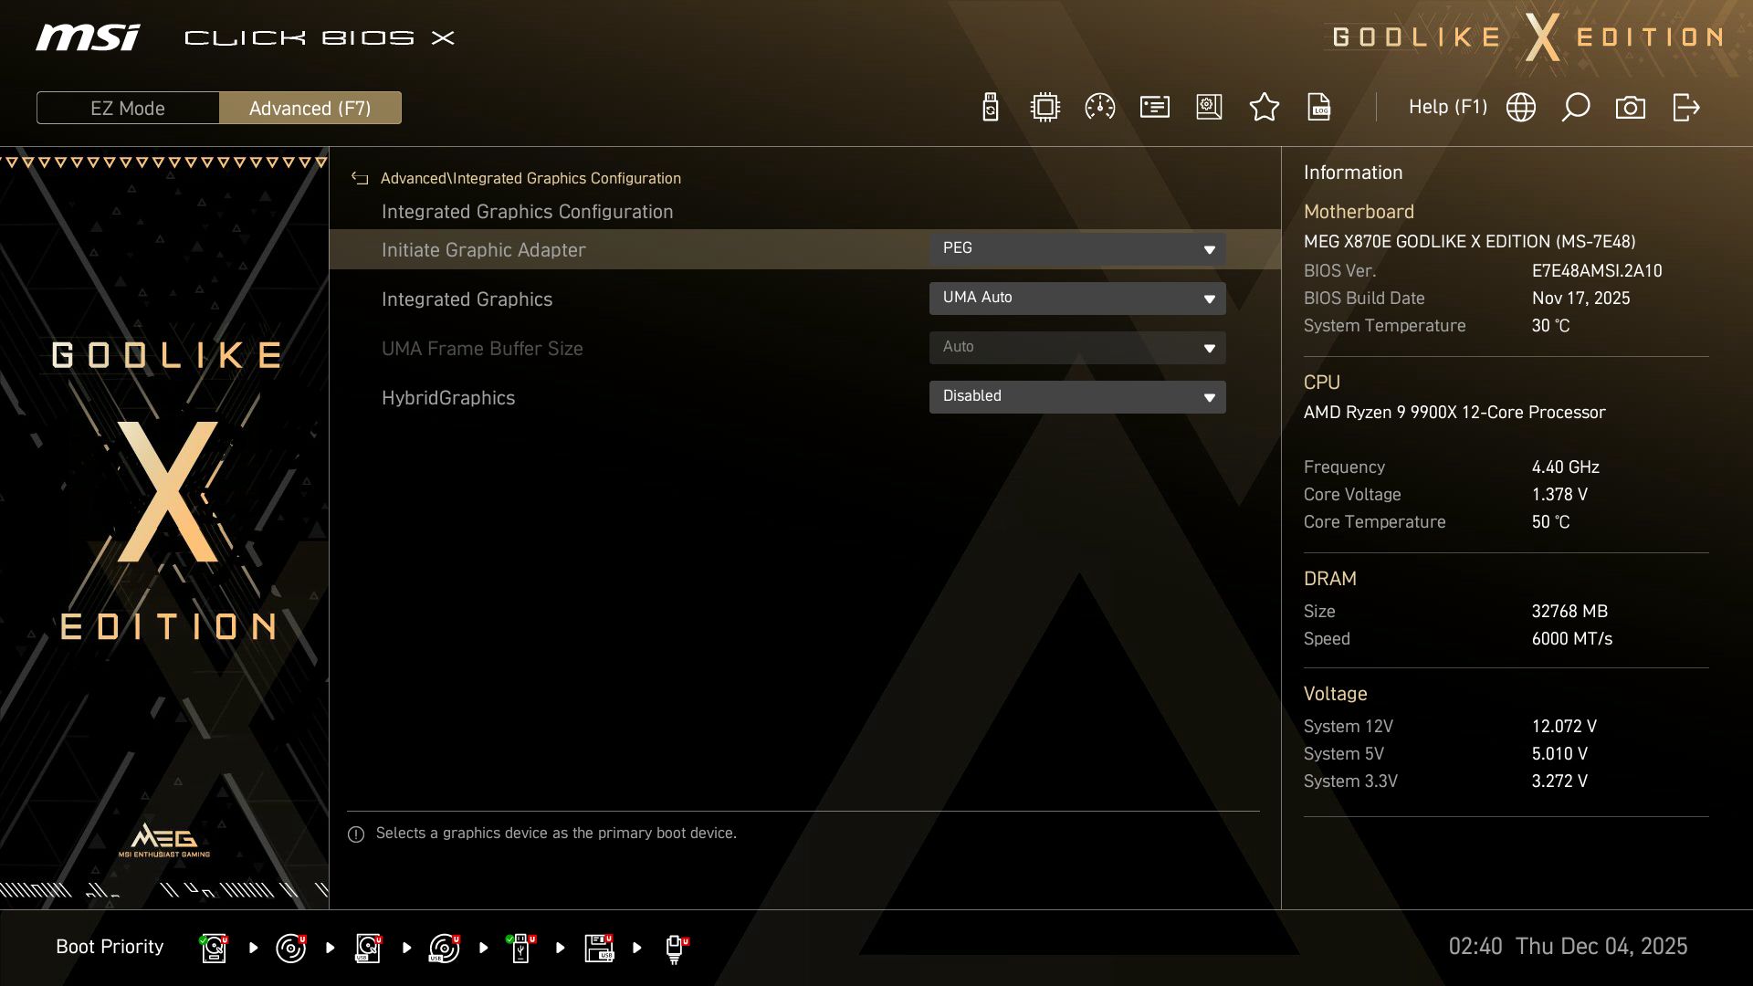Screen dimensions: 1753x986
Task: Open Help with the Help (F1) button
Action: (1448, 107)
